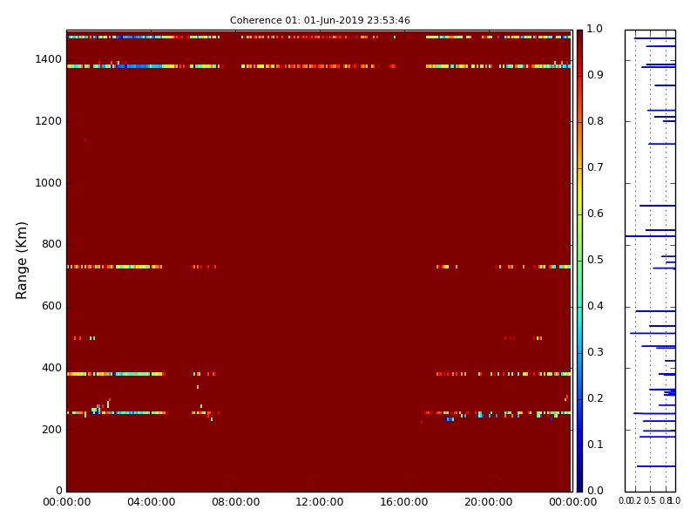This screenshot has width=697, height=523.
Task: Click the colorbar's 0.0 tick label
Action: click(x=595, y=491)
